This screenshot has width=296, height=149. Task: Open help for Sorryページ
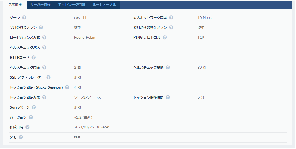pos(34,107)
